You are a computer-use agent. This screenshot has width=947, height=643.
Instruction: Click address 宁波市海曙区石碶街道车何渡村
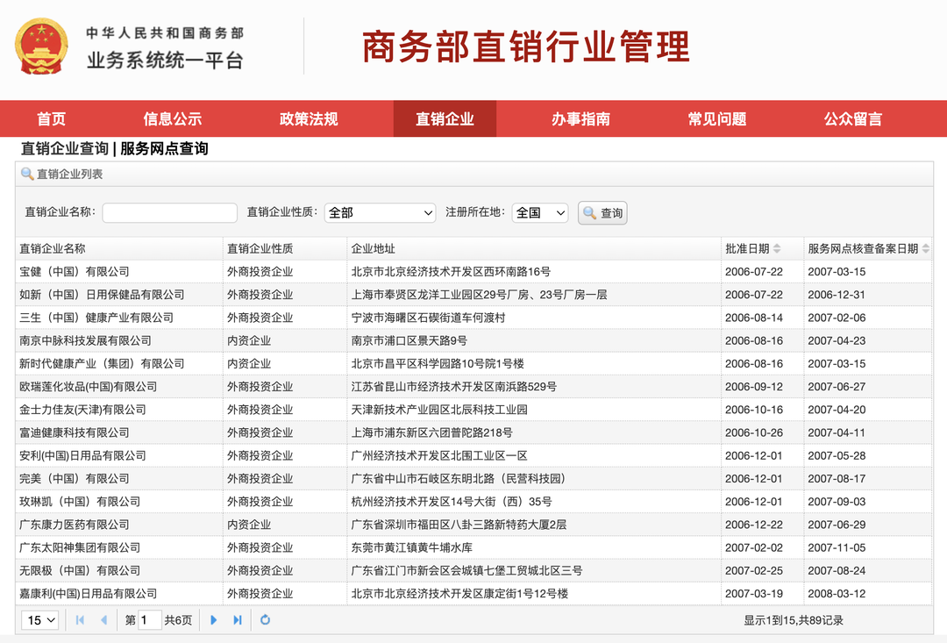428,318
